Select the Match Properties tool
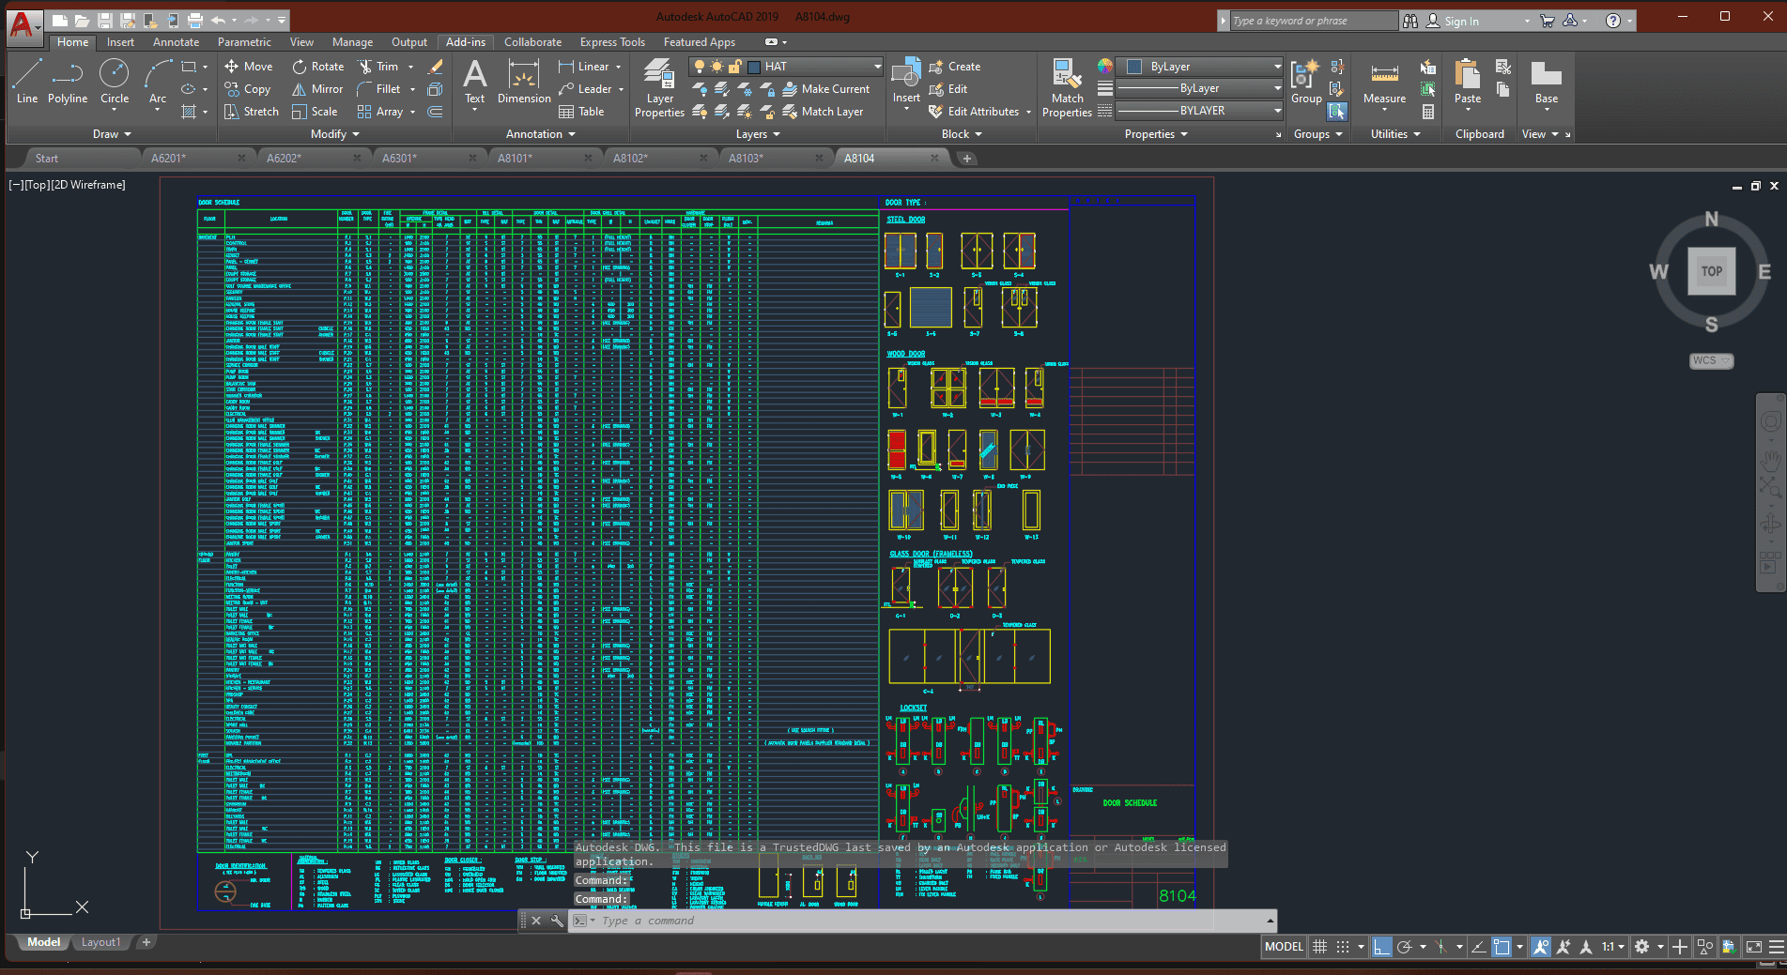1787x975 pixels. pos(1066,88)
